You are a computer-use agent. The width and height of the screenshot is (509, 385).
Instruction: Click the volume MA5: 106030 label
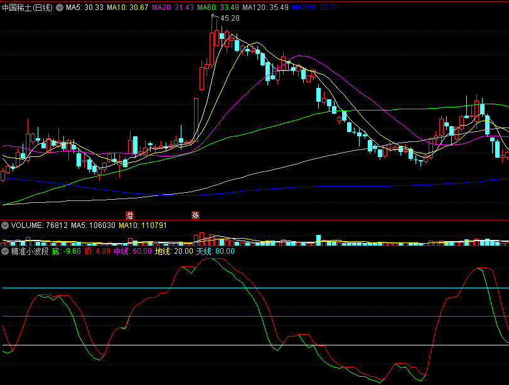[x=93, y=225]
